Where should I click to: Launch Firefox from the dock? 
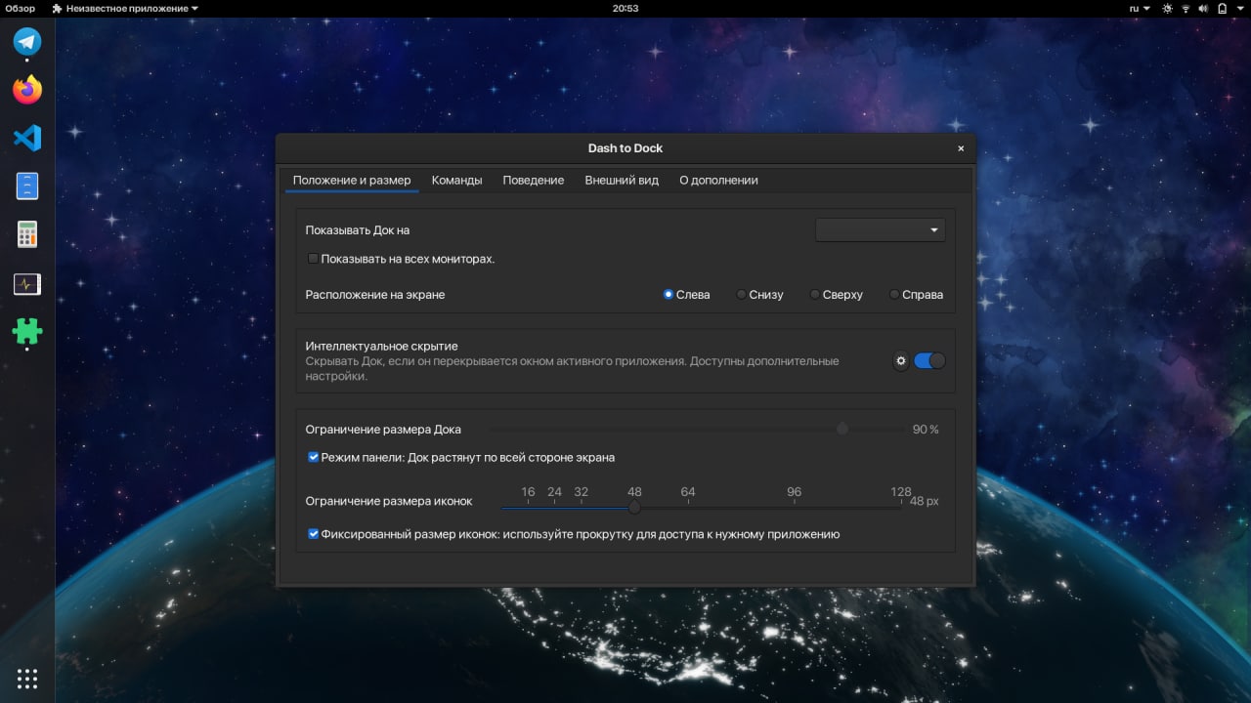click(27, 90)
